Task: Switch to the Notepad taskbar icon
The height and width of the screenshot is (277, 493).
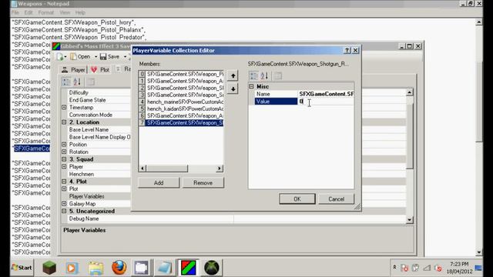Action: pyautogui.click(x=165, y=268)
